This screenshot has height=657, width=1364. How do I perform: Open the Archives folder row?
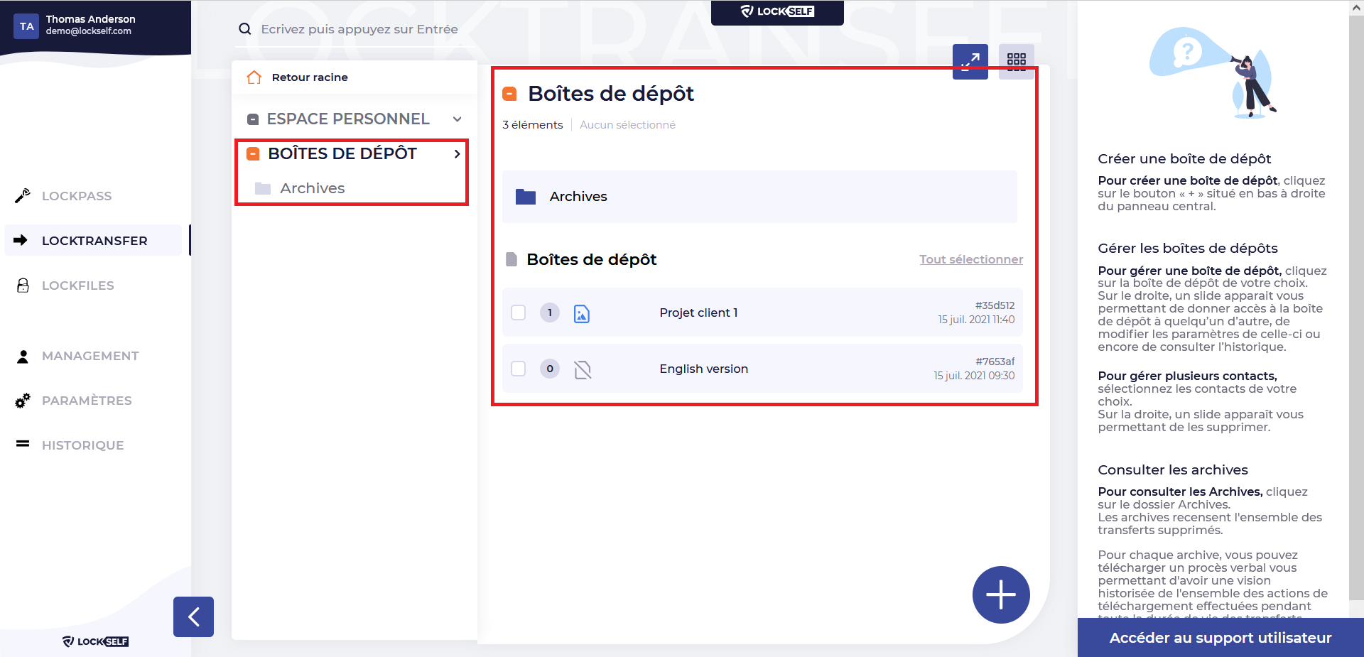coord(759,197)
